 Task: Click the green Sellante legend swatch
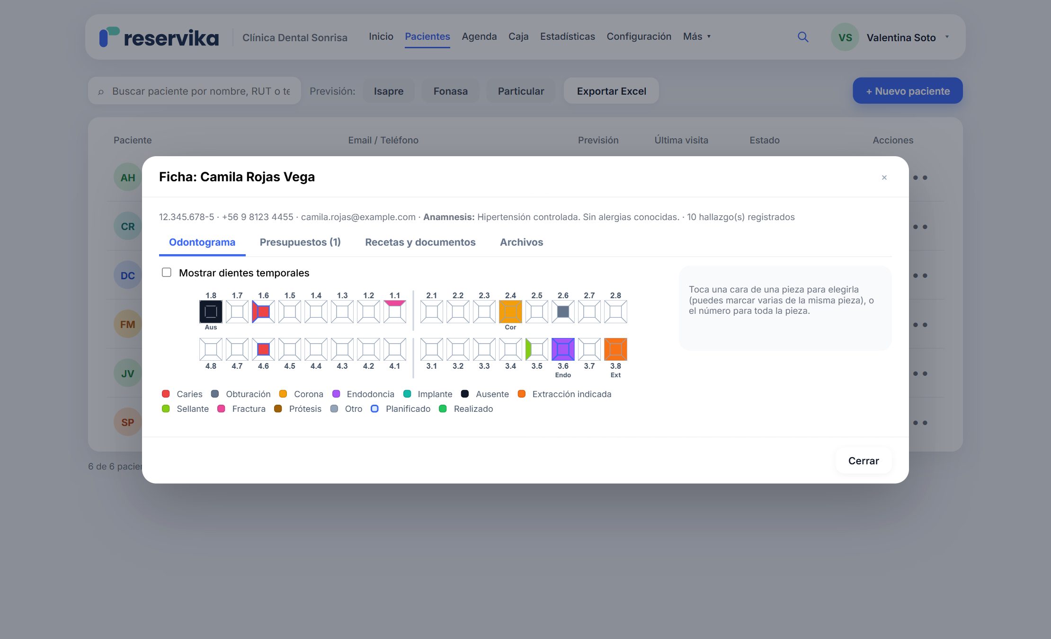click(166, 408)
